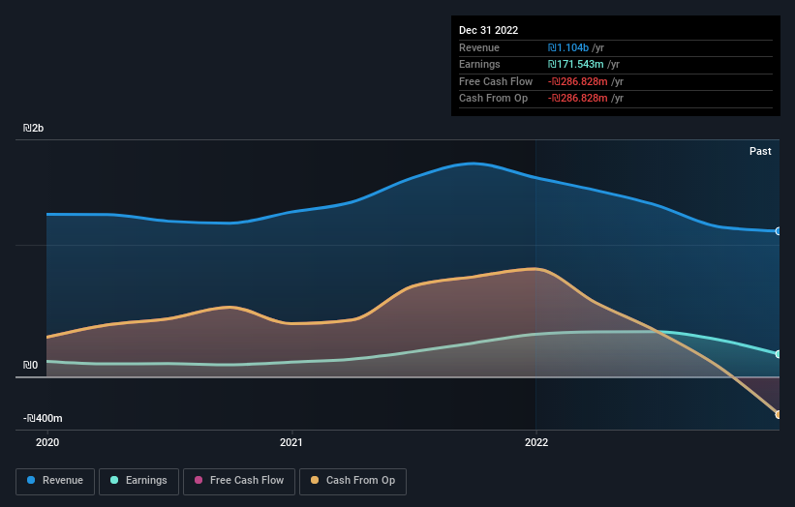This screenshot has height=507, width=795.
Task: Click the Free Cash Flow -₪286.828m value
Action: click(x=577, y=81)
